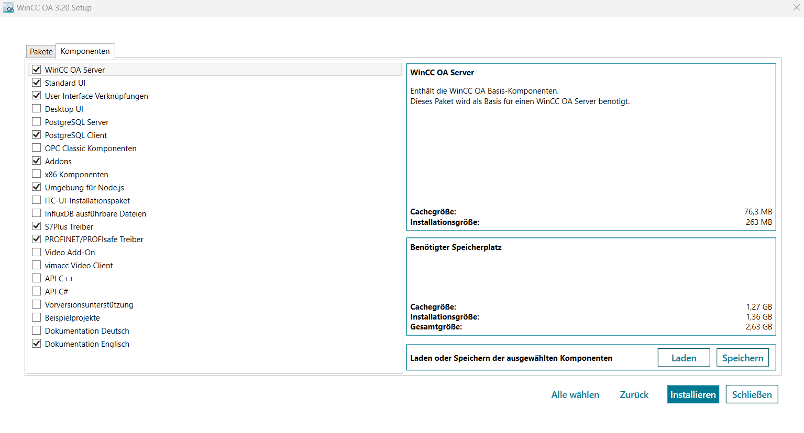Check the Beispielprojekte checkbox
Image resolution: width=804 pixels, height=433 pixels.
37,317
